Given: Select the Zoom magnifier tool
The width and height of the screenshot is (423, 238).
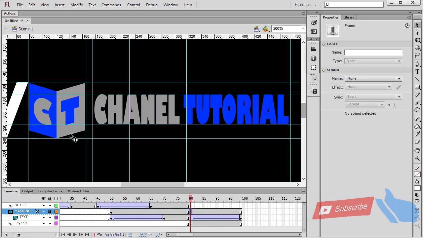Looking at the screenshot, I should pos(417,158).
